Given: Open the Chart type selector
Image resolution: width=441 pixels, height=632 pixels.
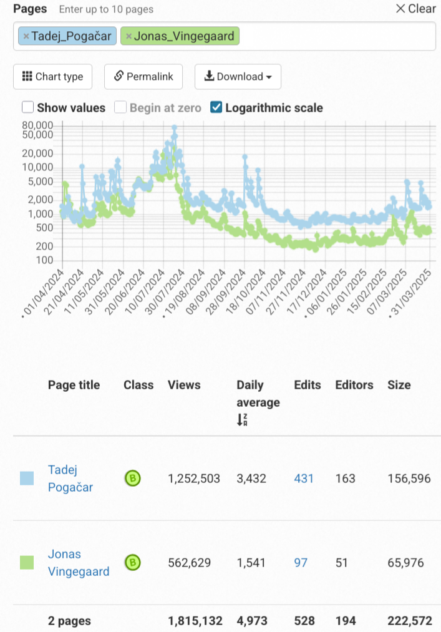Looking at the screenshot, I should click(53, 77).
